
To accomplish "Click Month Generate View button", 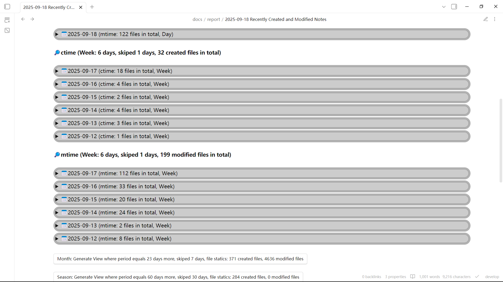I will (180, 259).
